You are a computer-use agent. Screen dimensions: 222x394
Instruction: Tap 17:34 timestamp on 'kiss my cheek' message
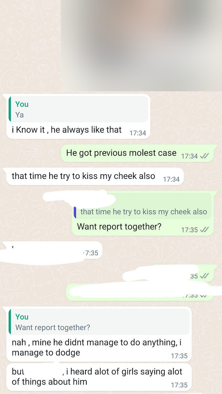coord(171,179)
